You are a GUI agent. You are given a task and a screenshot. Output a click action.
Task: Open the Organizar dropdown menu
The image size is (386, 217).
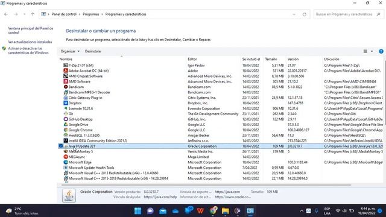point(70,51)
